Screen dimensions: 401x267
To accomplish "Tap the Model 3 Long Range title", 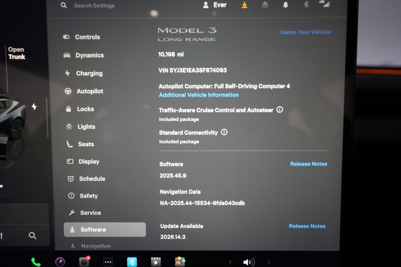I will 187,34.
